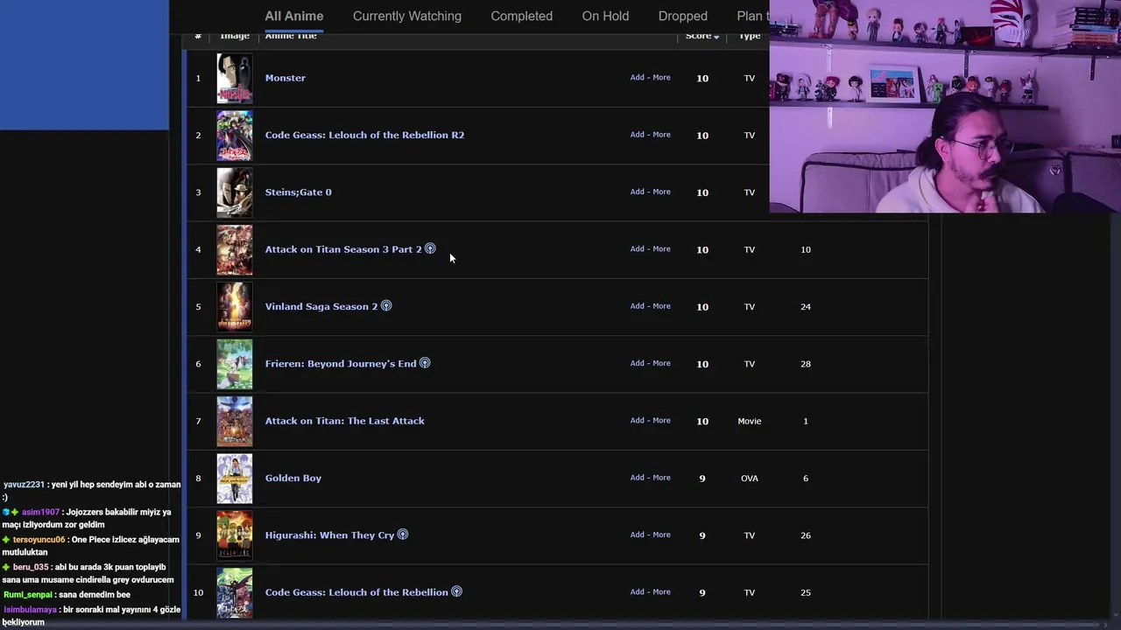
Task: Switch to the All Anime tab
Action: (294, 16)
